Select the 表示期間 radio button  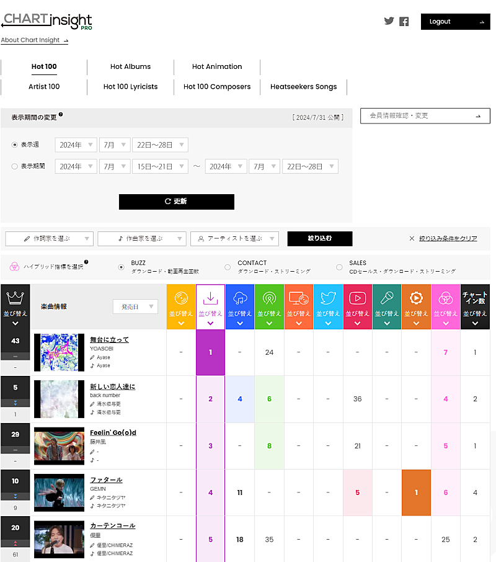click(x=15, y=166)
